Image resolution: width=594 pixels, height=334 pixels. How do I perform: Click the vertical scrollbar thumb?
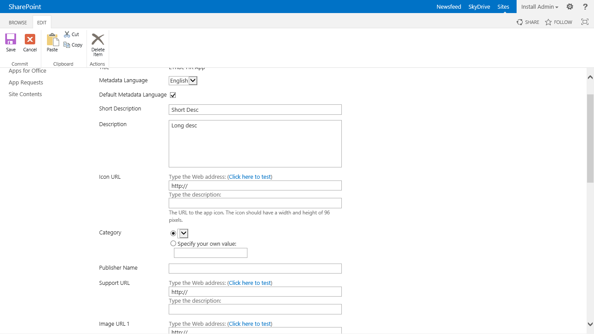tap(590, 138)
